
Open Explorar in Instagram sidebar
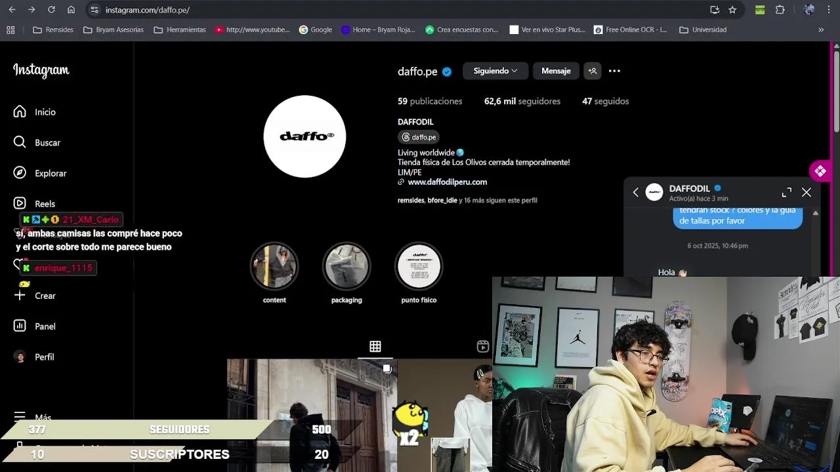point(40,173)
